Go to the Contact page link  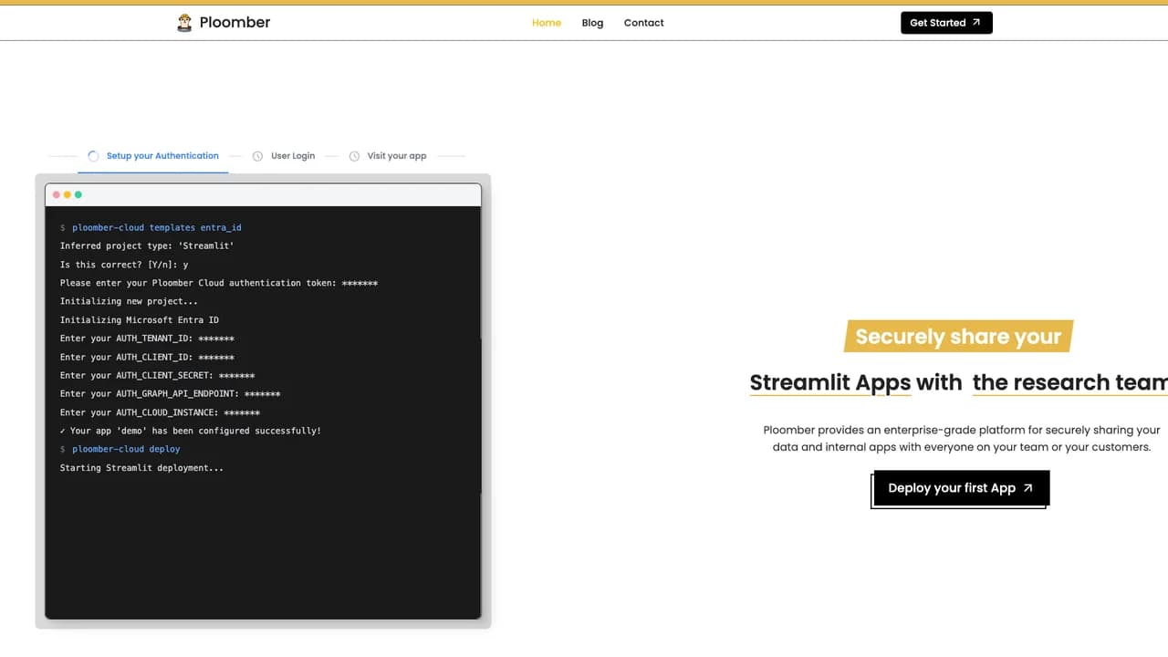[643, 23]
